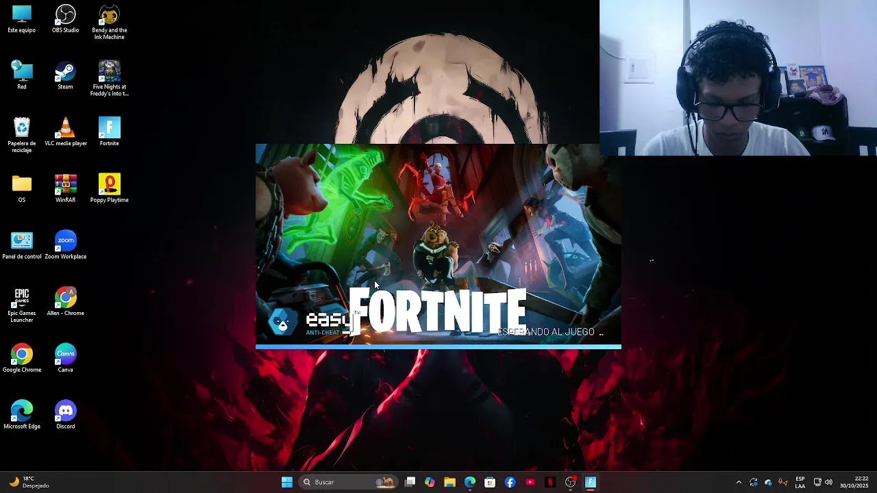The image size is (877, 493).
Task: Open the Canva desktop shortcut
Action: tap(65, 359)
